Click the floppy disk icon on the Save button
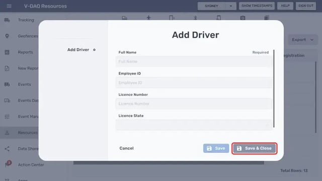The image size is (322, 181). tap(209, 148)
